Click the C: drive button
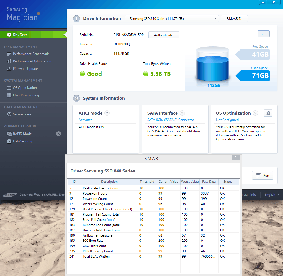 coord(264,34)
